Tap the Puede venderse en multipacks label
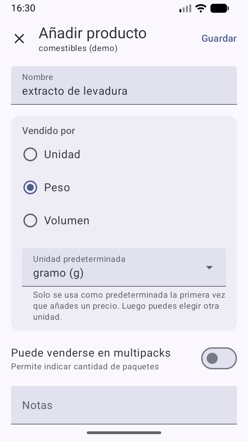 point(91,353)
